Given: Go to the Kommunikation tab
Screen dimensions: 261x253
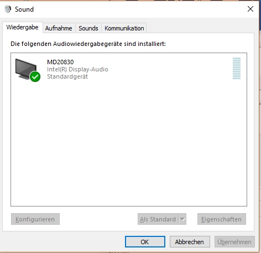Looking at the screenshot, I should [x=124, y=28].
